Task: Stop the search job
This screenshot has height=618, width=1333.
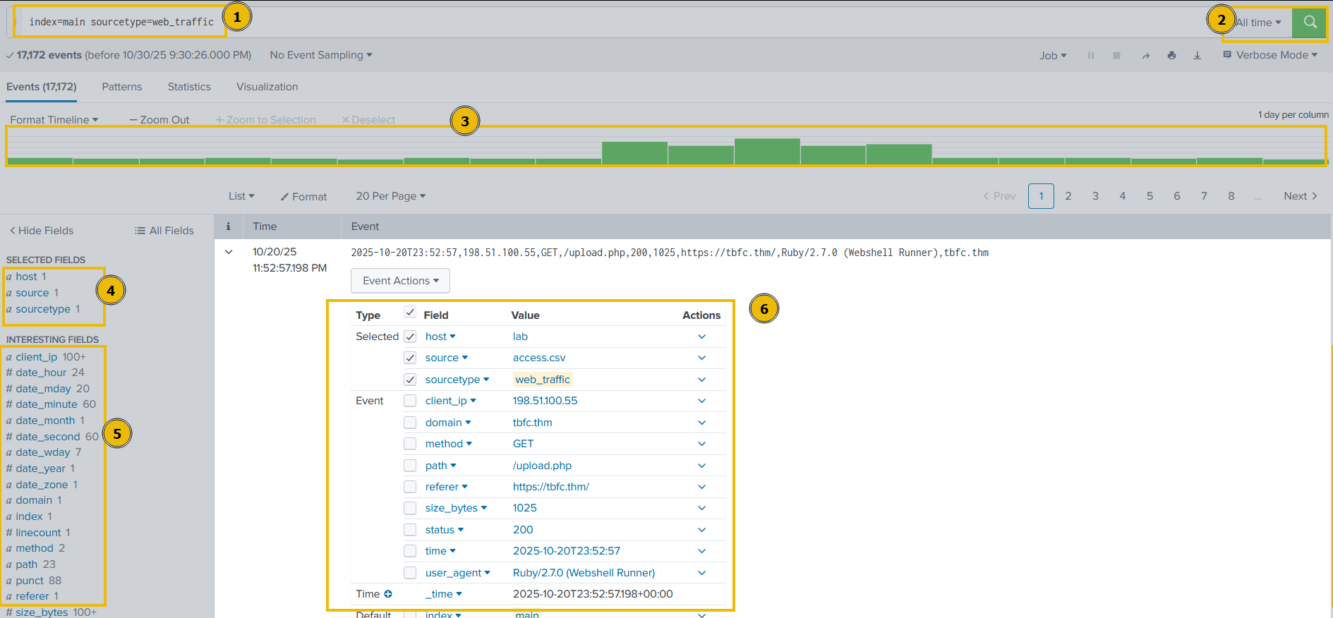Action: click(1116, 56)
